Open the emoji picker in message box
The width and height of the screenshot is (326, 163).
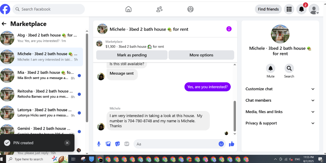(x=221, y=144)
